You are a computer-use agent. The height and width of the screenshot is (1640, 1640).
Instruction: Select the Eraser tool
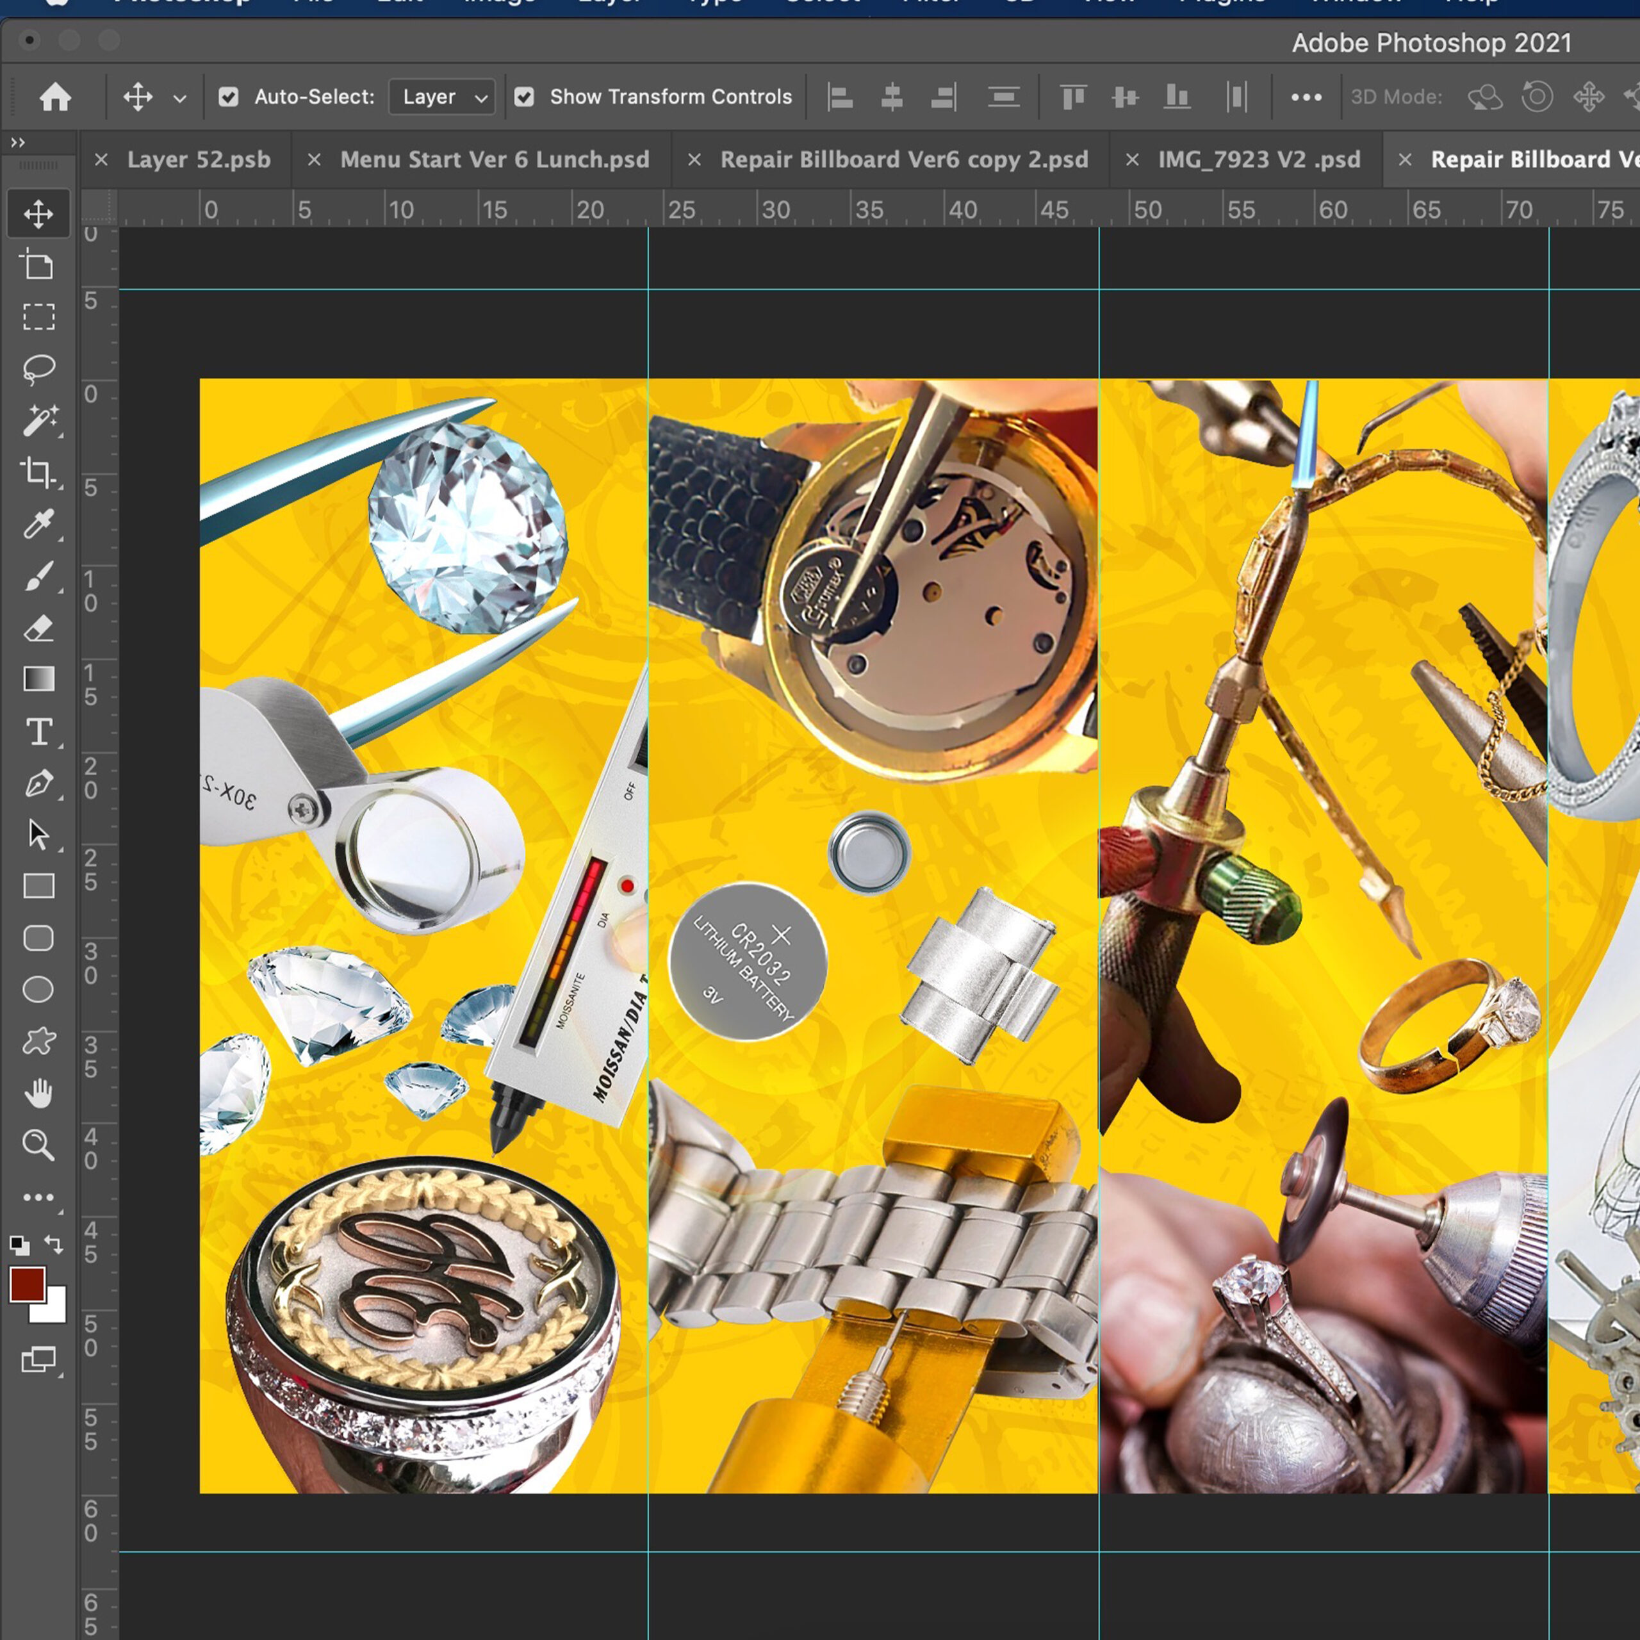pos(38,628)
